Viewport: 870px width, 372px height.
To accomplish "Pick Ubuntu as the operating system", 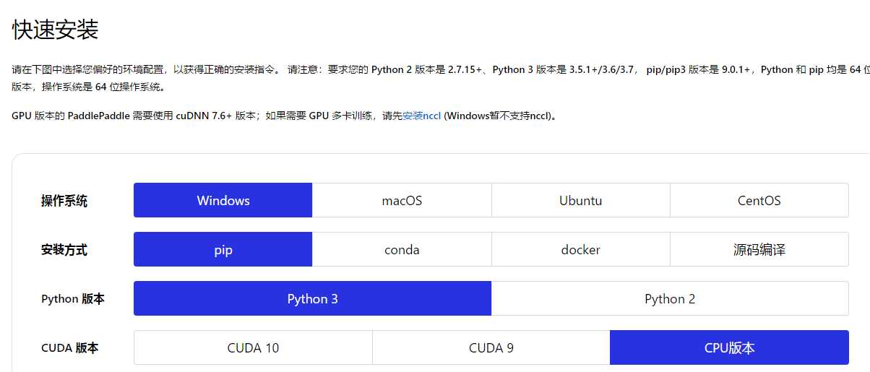I will pos(580,200).
